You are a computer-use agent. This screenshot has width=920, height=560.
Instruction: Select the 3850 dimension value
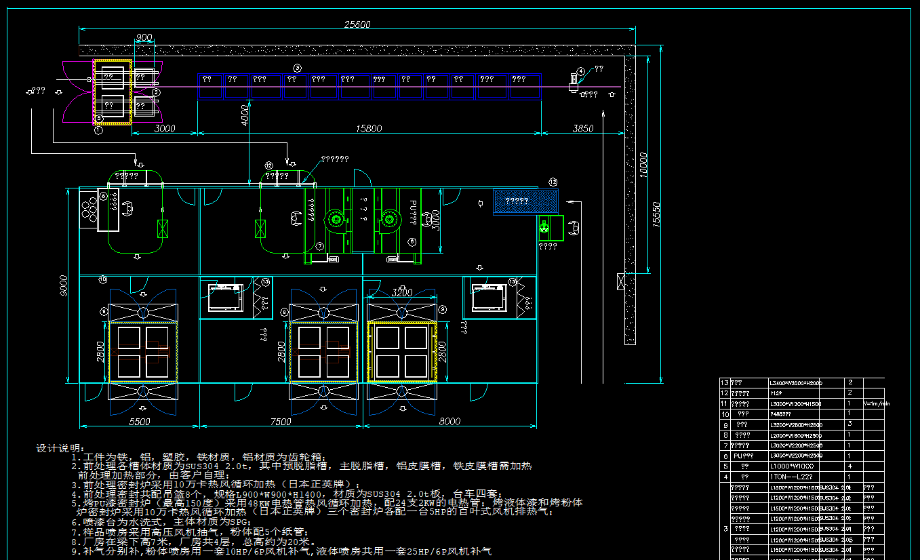tap(583, 128)
